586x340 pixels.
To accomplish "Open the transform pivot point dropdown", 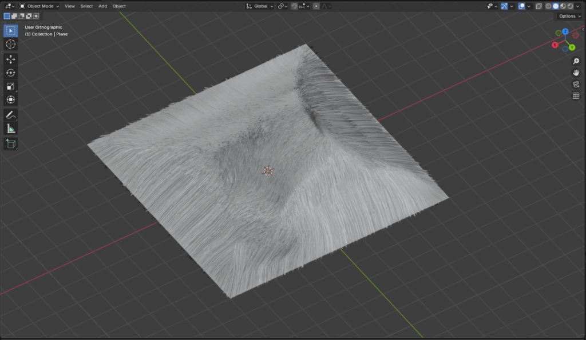I will point(283,6).
